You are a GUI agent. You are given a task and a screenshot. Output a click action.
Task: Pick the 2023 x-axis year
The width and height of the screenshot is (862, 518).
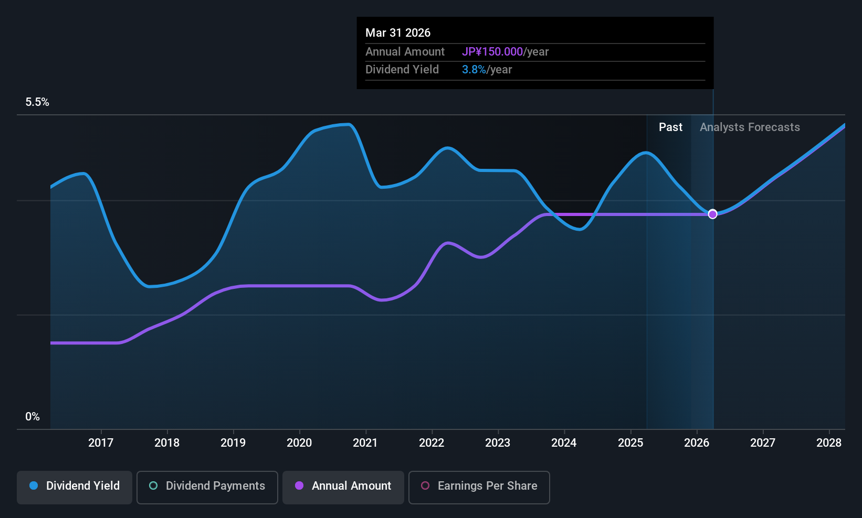(498, 443)
